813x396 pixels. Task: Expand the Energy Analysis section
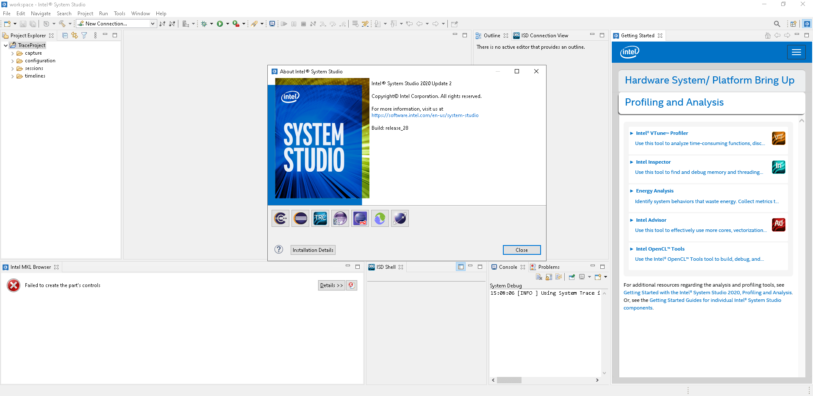(x=631, y=191)
